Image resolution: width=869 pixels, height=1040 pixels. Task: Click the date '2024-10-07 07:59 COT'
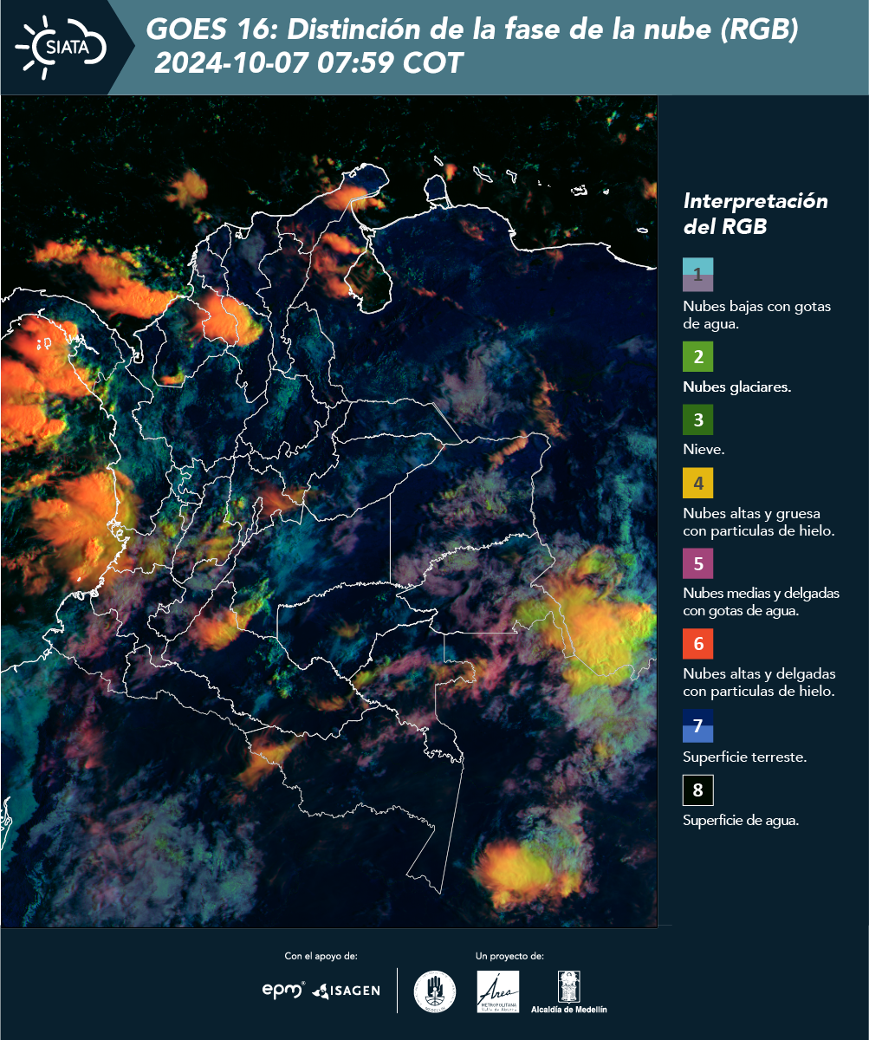point(308,63)
